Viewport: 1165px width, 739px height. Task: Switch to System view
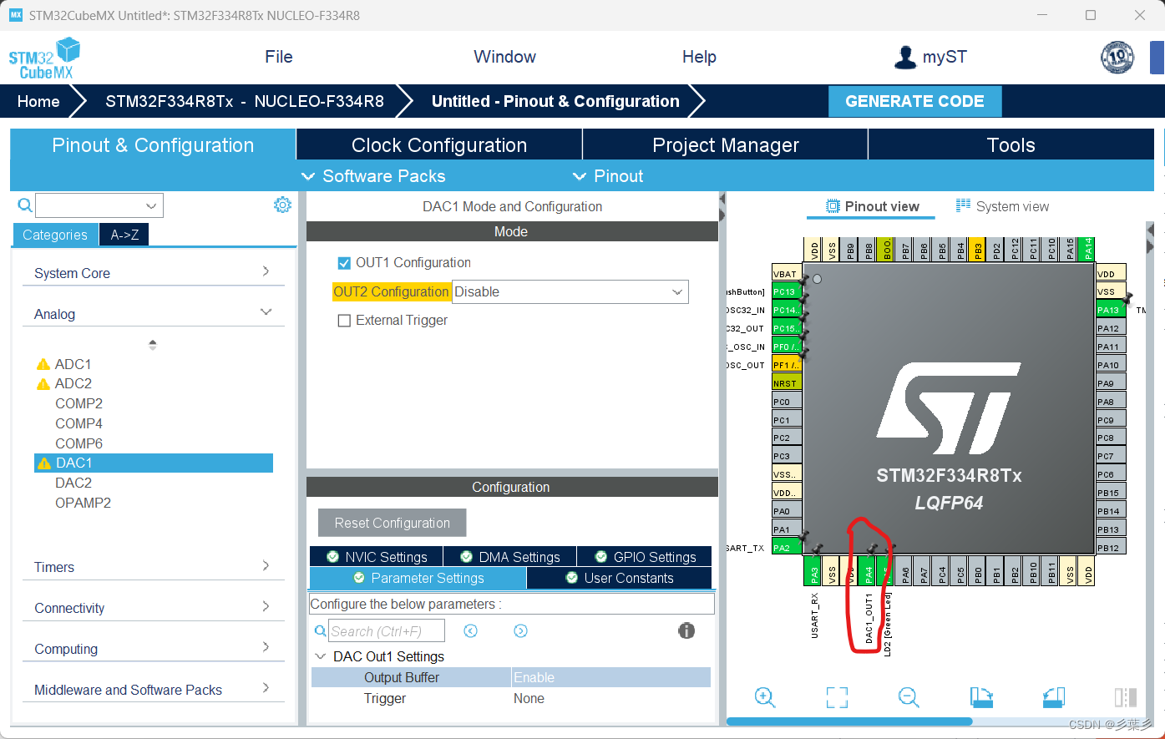coord(1002,206)
